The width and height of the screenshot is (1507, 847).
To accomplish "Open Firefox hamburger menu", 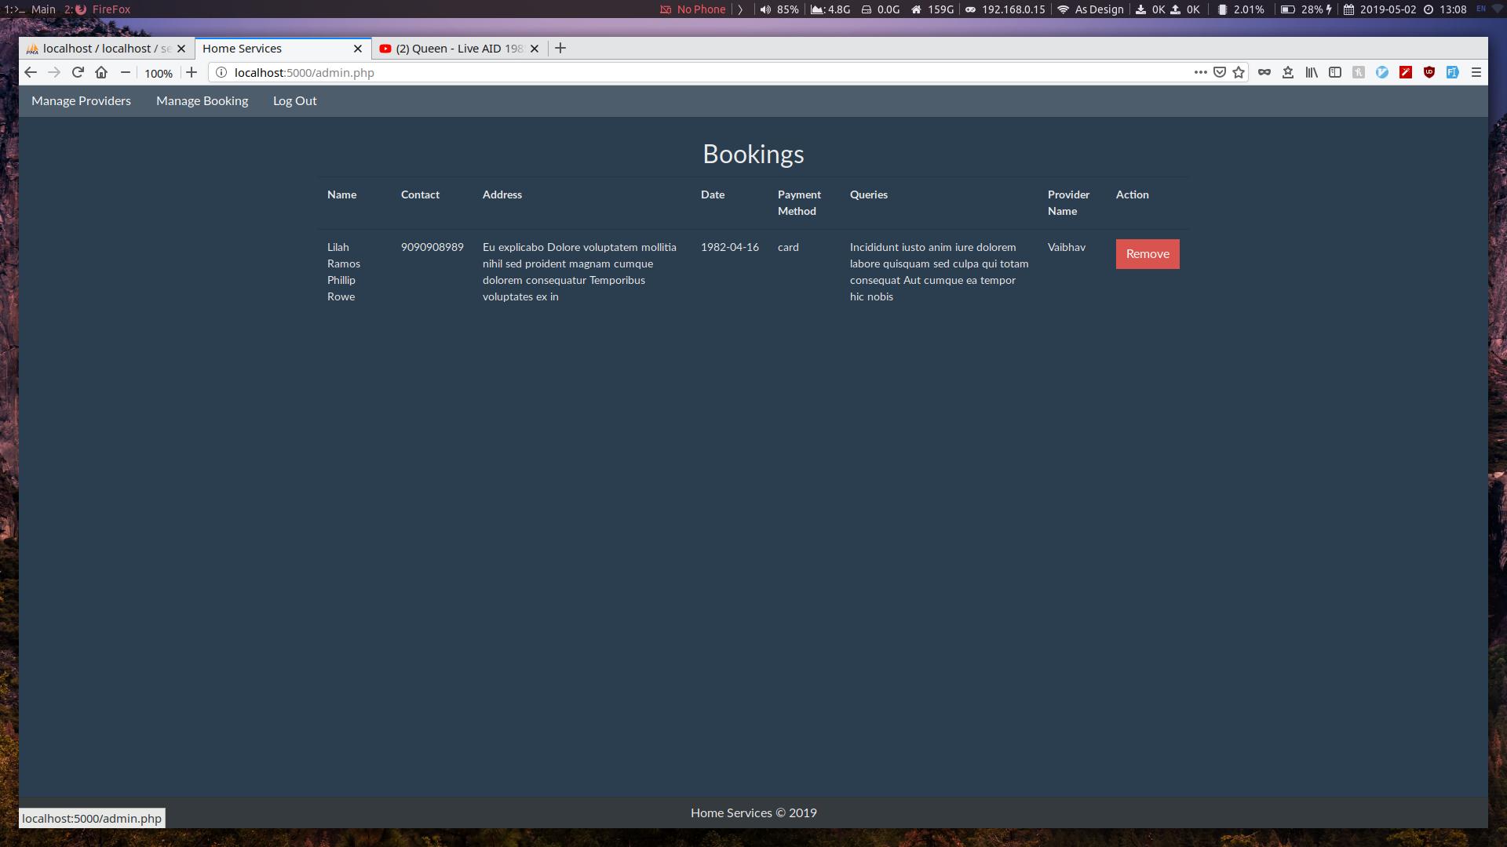I will coord(1476,72).
